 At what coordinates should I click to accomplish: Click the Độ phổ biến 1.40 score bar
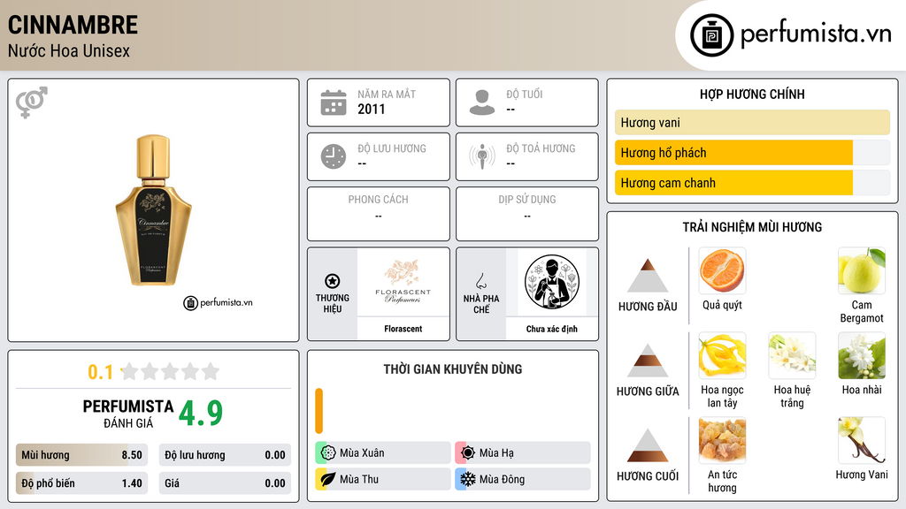(x=81, y=483)
